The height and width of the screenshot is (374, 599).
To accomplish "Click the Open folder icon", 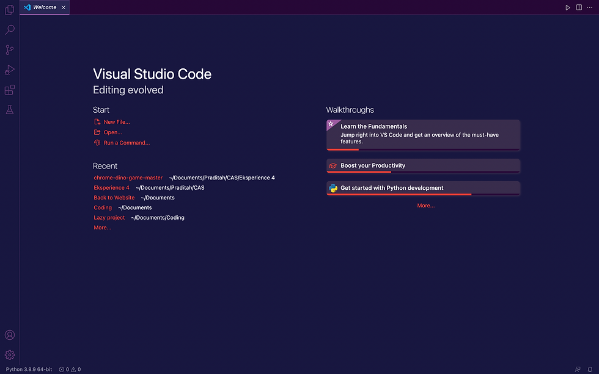I will click(x=97, y=132).
